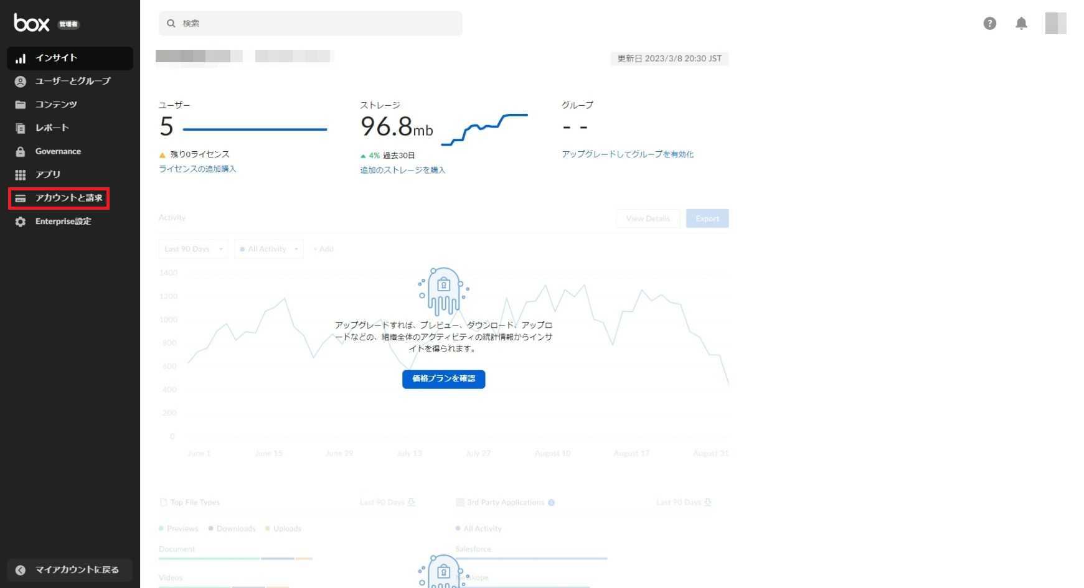The image size is (1084, 588).
Task: Click the ユーザーとグループ person icon
Action: click(x=21, y=82)
